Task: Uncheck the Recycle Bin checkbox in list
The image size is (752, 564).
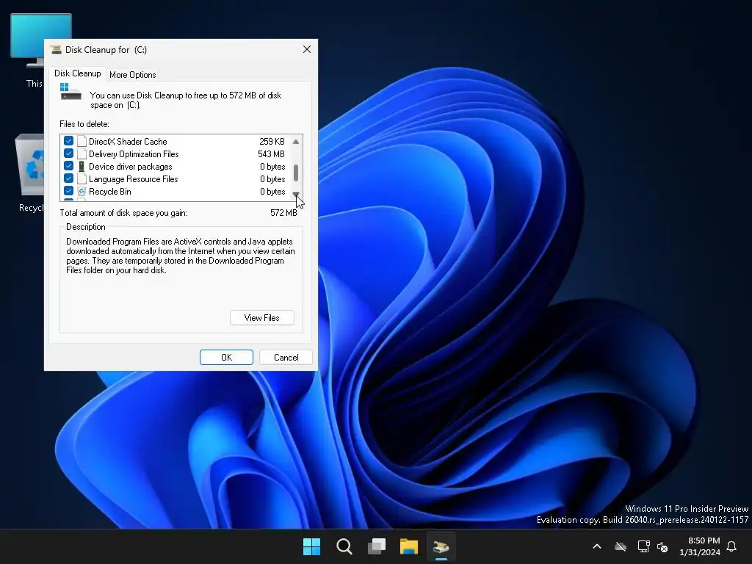Action: click(68, 191)
